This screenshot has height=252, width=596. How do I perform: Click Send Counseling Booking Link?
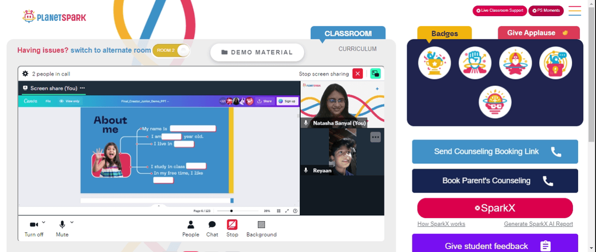tap(495, 152)
